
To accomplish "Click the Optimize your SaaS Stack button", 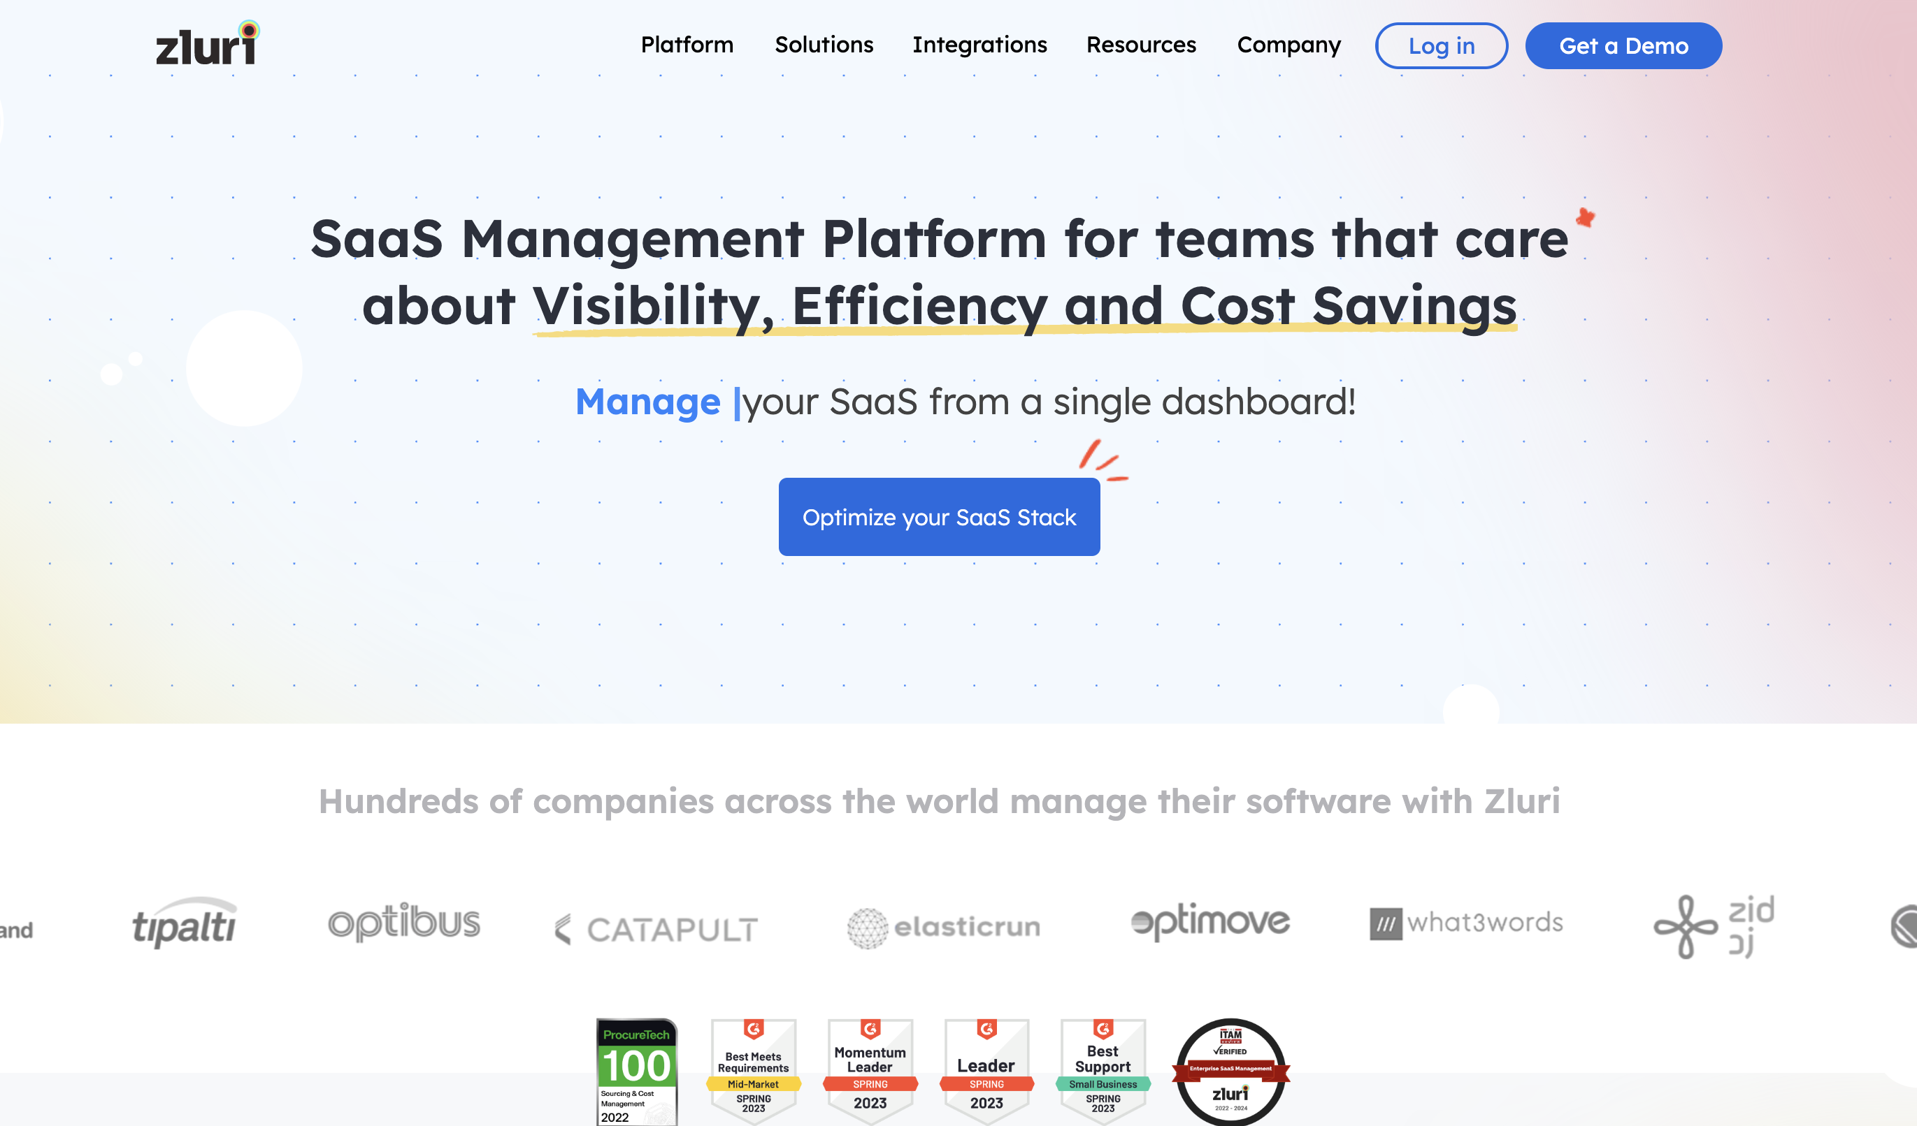I will pos(939,517).
